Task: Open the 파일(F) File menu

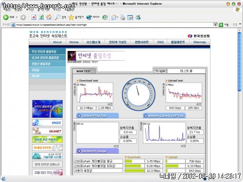Action: tap(7, 10)
